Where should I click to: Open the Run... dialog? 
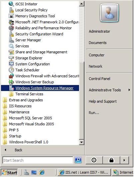pos(94,113)
